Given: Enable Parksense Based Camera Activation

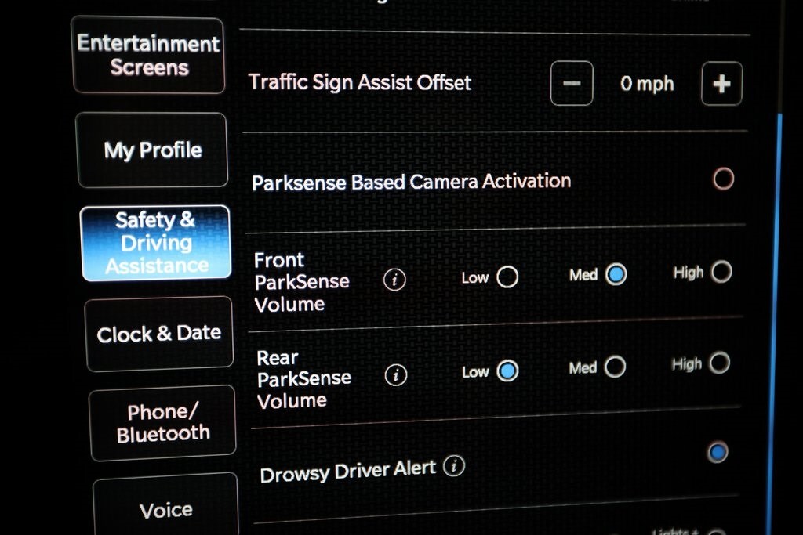Looking at the screenshot, I should click(x=723, y=179).
